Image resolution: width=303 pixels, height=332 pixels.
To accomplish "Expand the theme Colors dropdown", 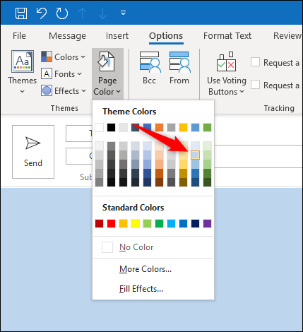I will click(x=63, y=57).
